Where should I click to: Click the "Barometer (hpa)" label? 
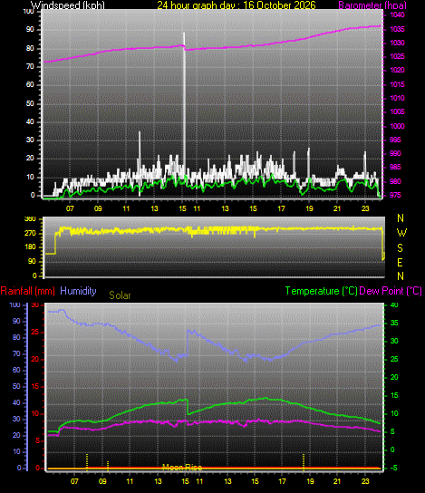[x=372, y=5]
